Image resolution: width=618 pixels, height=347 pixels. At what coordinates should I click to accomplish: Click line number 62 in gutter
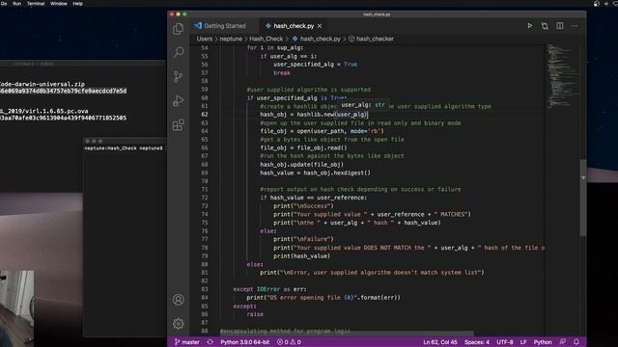click(x=205, y=115)
